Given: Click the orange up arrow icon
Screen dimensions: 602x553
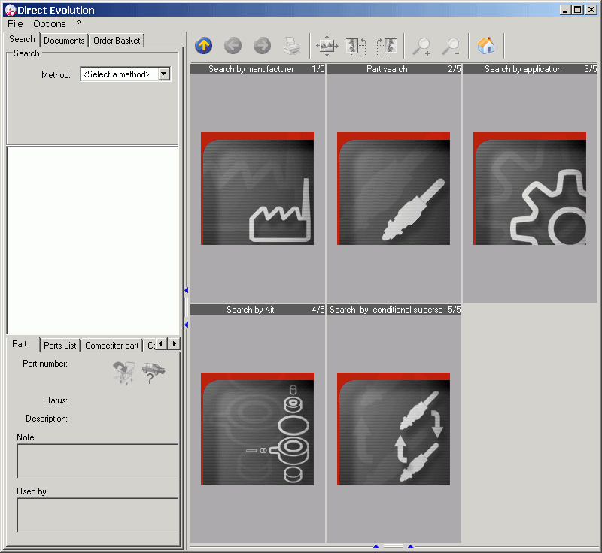Looking at the screenshot, I should [203, 46].
